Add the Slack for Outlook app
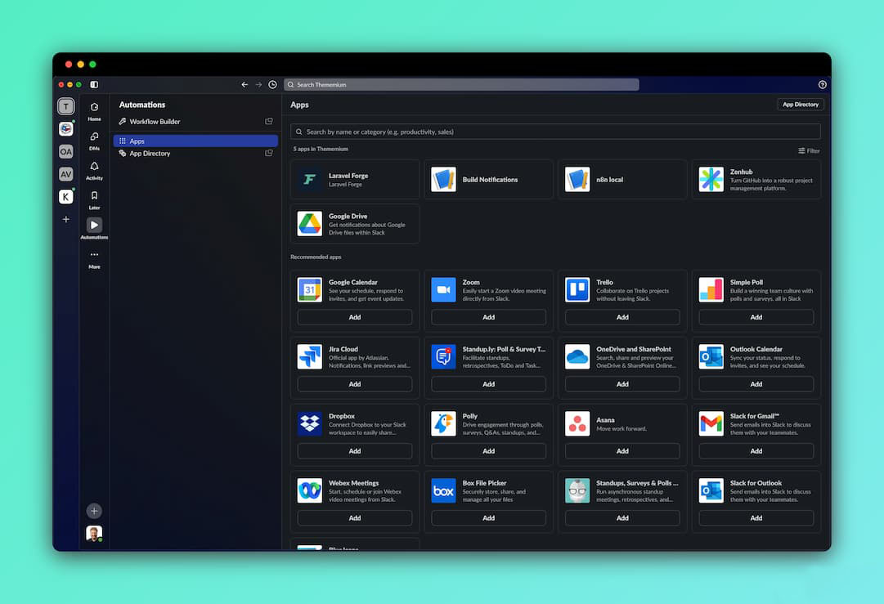 tap(756, 518)
